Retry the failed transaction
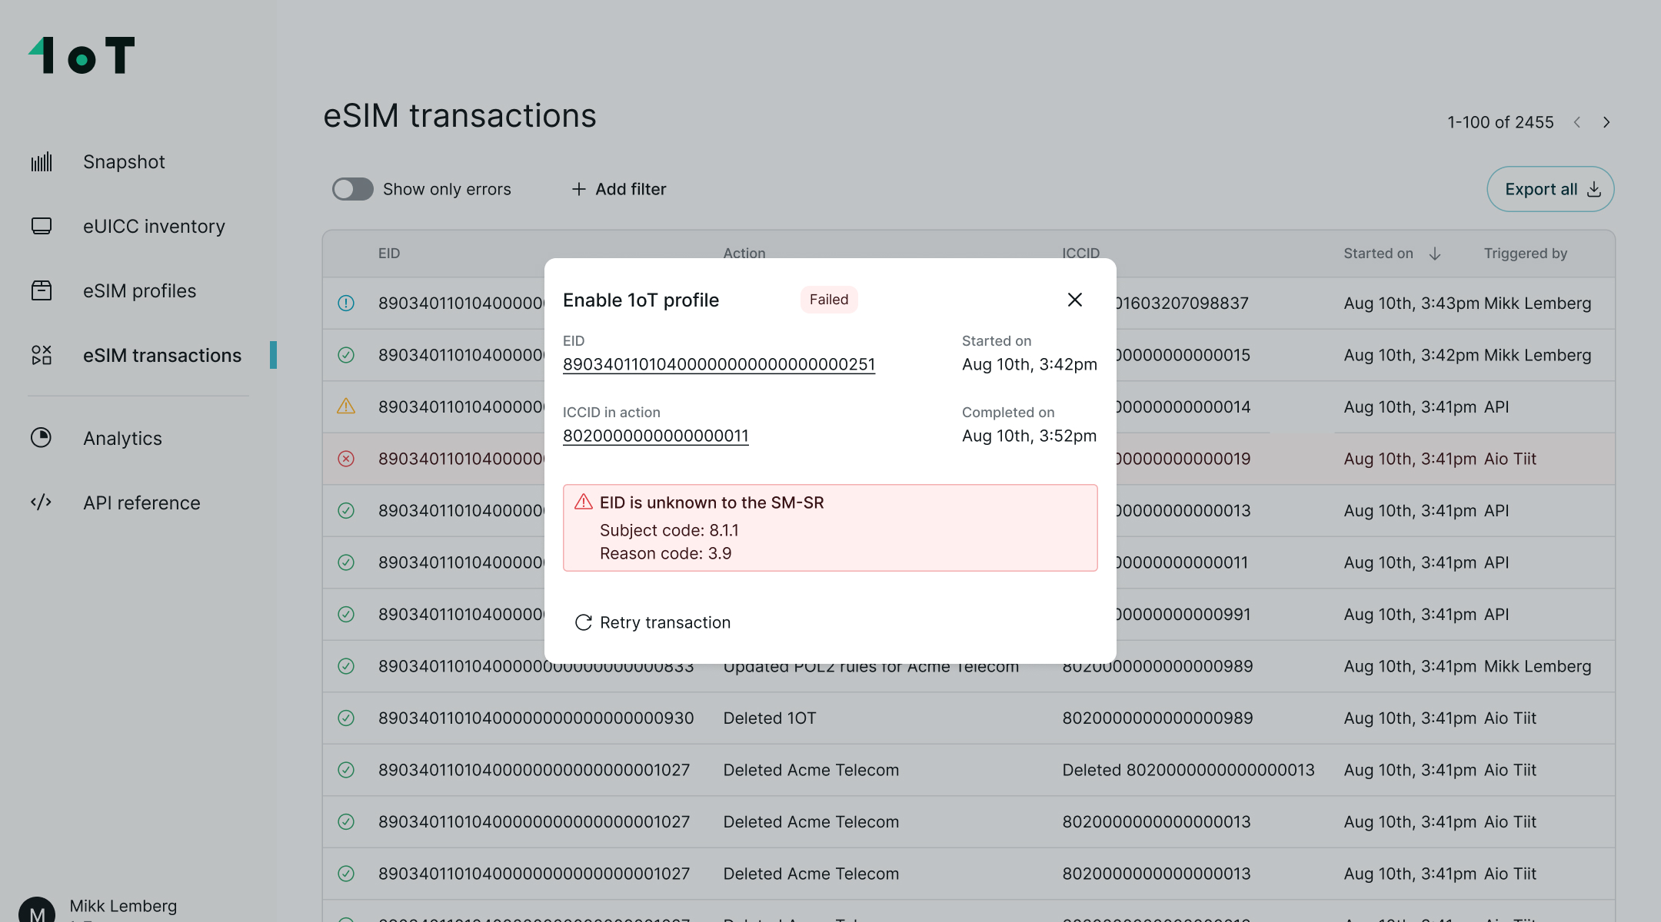 (652, 622)
